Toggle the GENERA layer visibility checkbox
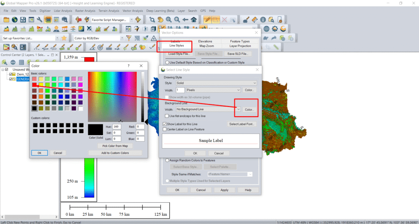The image size is (419, 224). pos(11,79)
